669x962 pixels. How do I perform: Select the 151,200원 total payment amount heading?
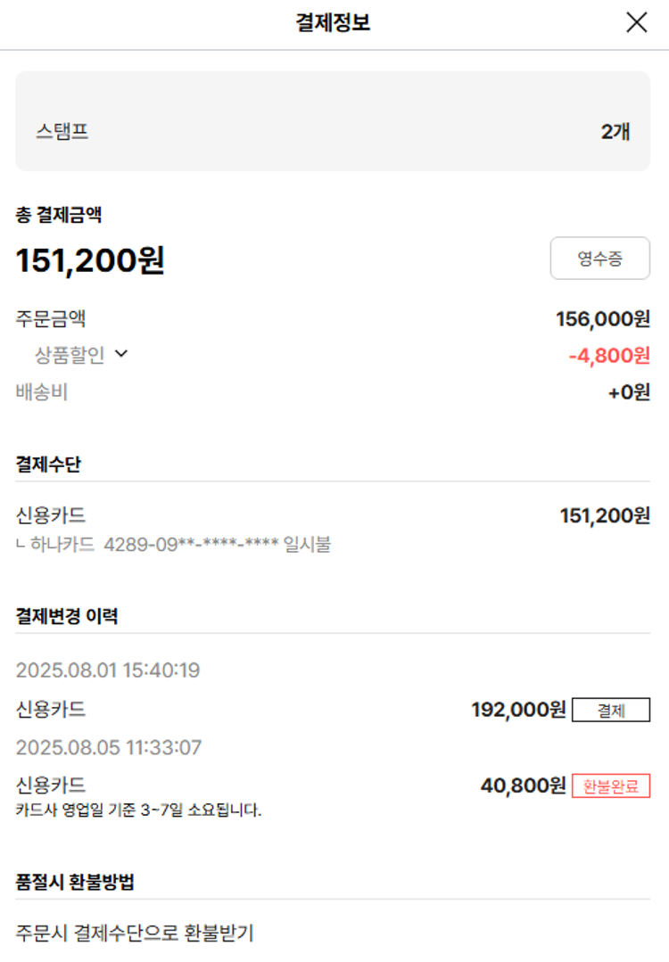90,260
